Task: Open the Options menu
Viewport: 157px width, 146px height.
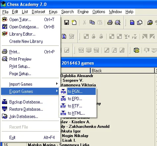Action: 99,12
